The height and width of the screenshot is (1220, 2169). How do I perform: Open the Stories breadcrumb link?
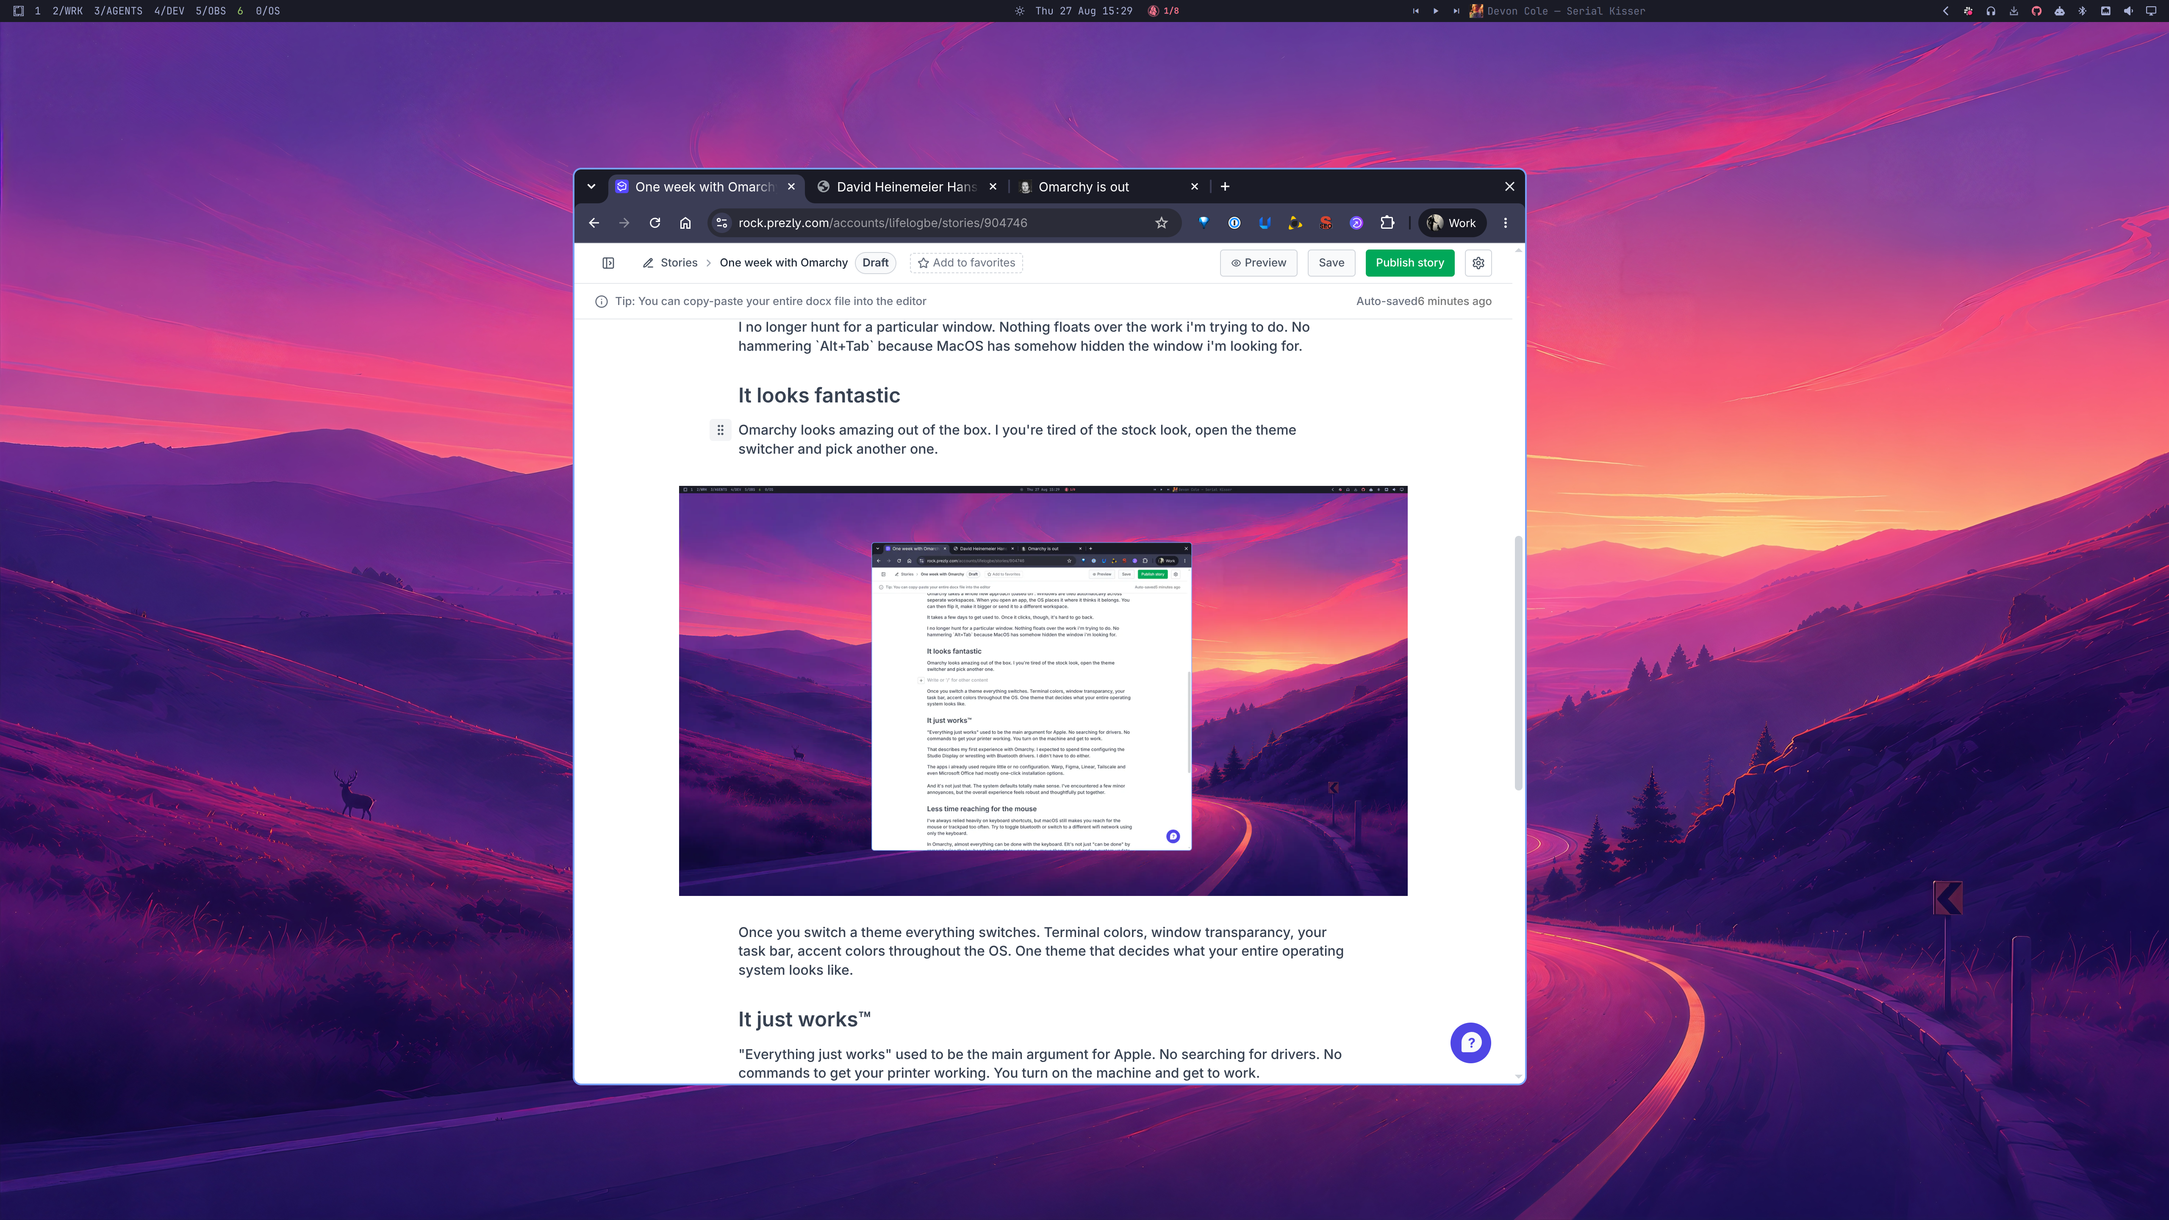click(x=679, y=263)
